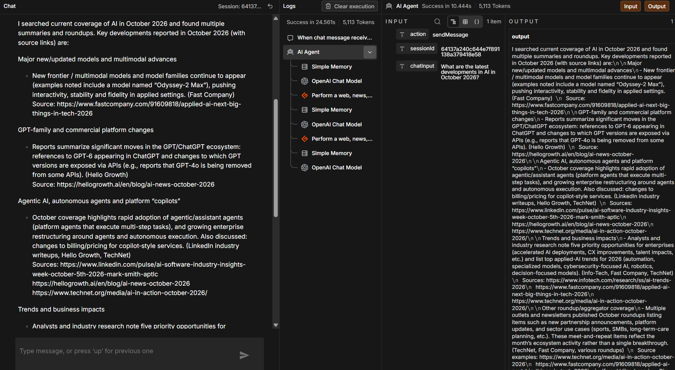Open the technet.org source link in chat
This screenshot has height=370, width=675.
(120, 293)
